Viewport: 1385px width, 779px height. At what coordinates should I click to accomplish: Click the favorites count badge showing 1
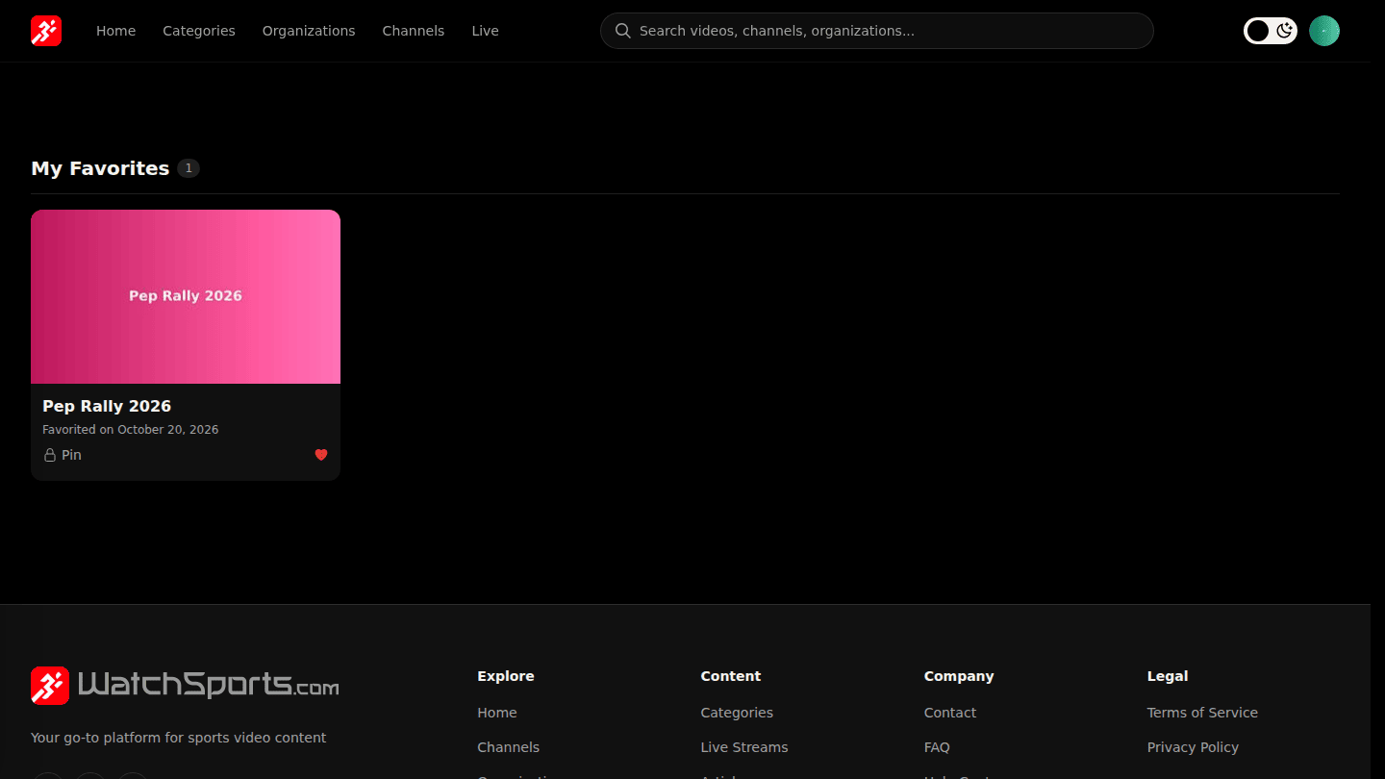tap(189, 168)
